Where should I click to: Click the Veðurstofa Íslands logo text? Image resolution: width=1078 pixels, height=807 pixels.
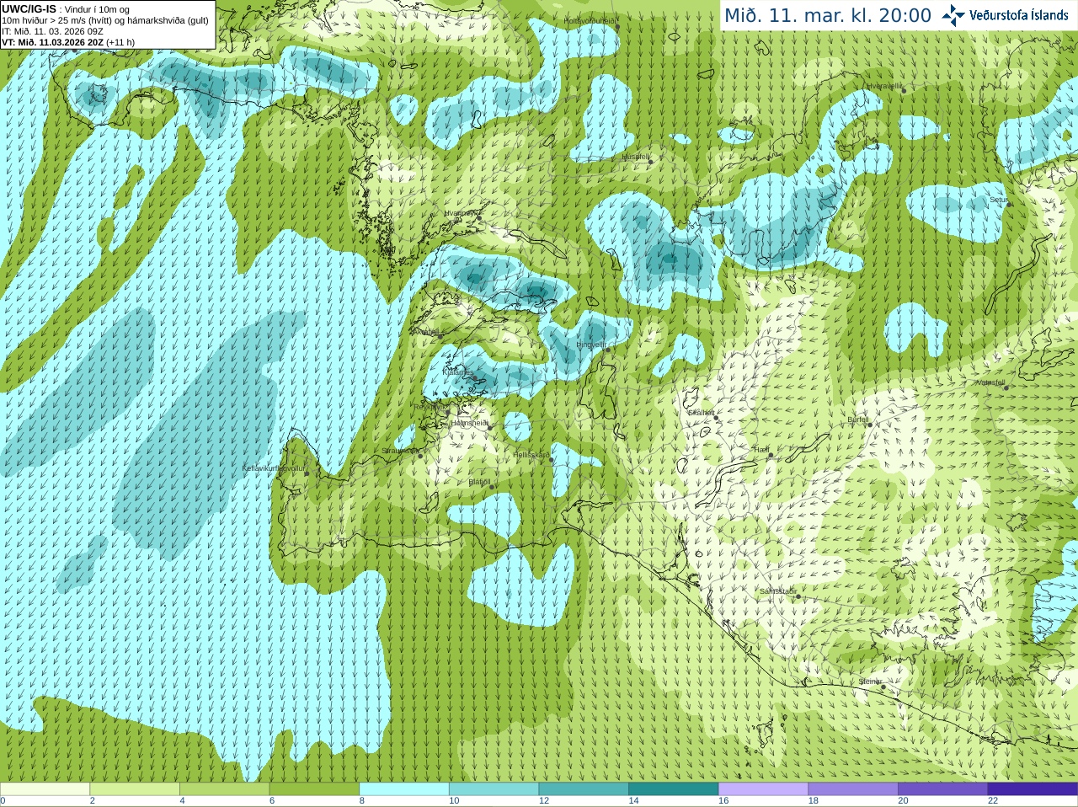1019,15
